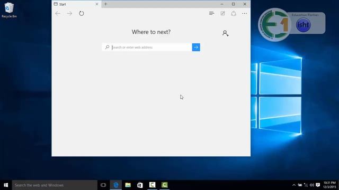
Task: Open the Store from the taskbar
Action: coord(140,185)
